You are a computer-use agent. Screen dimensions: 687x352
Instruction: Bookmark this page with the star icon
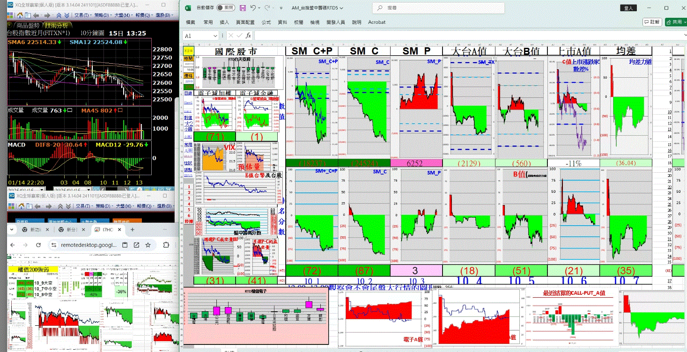148,245
